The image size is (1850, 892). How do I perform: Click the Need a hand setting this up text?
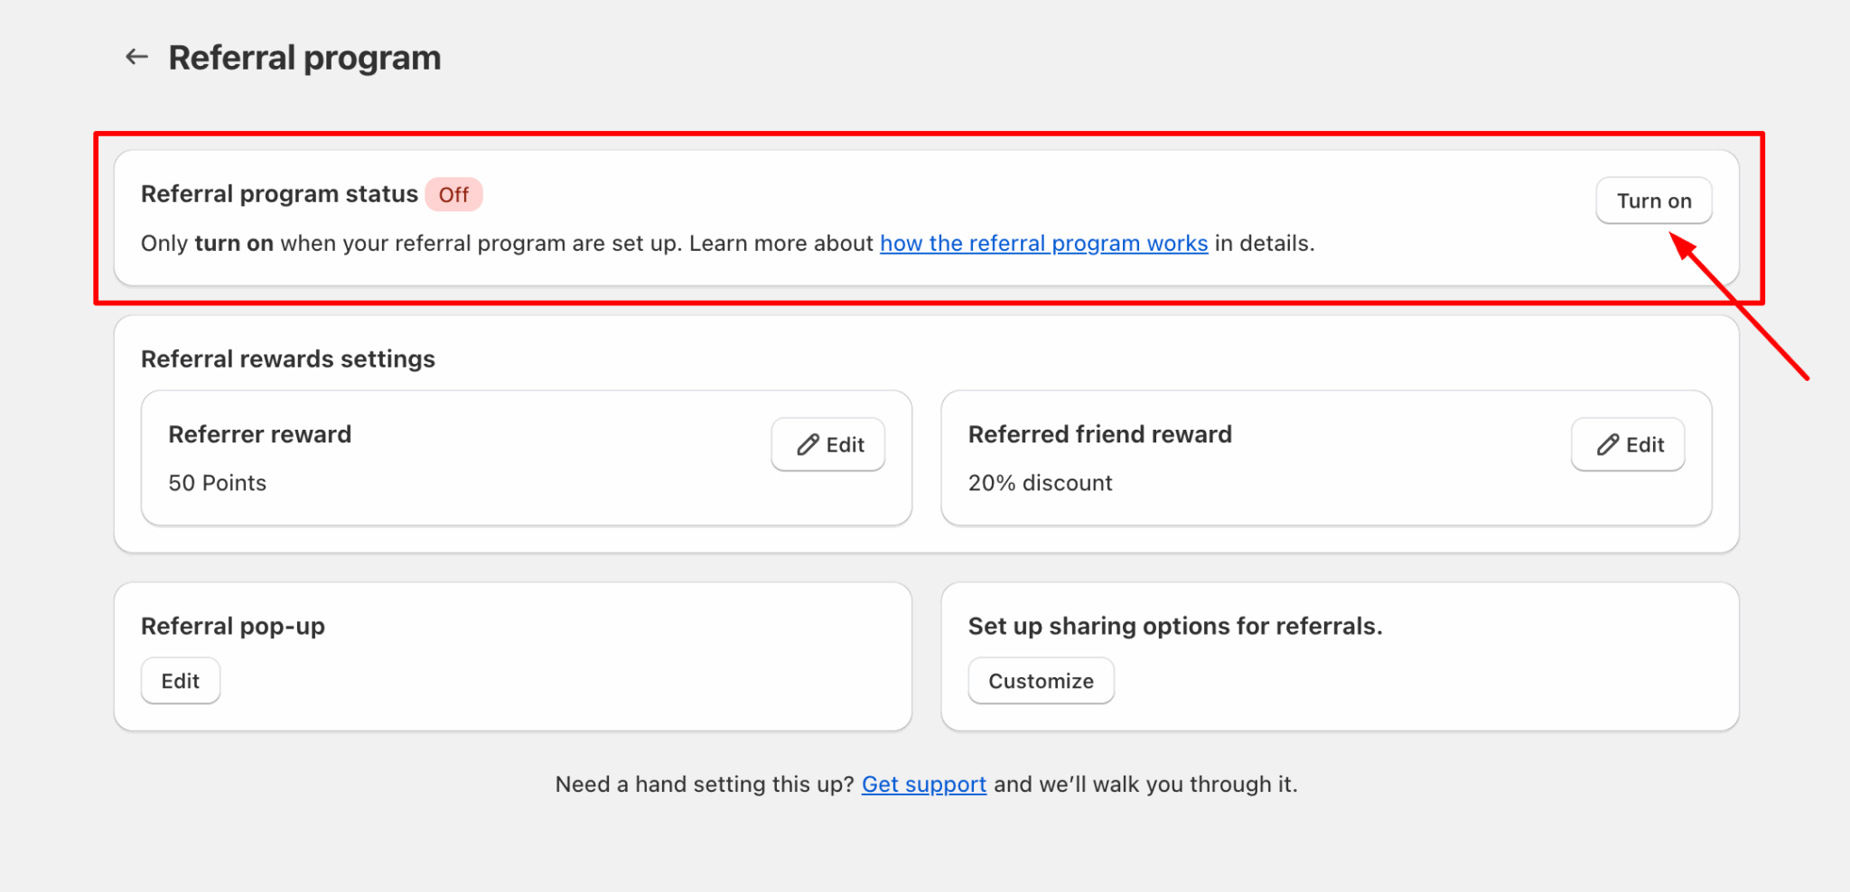click(x=705, y=785)
